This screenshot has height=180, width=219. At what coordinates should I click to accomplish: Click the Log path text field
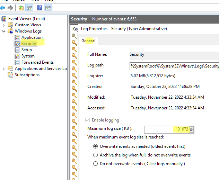tap(174, 66)
